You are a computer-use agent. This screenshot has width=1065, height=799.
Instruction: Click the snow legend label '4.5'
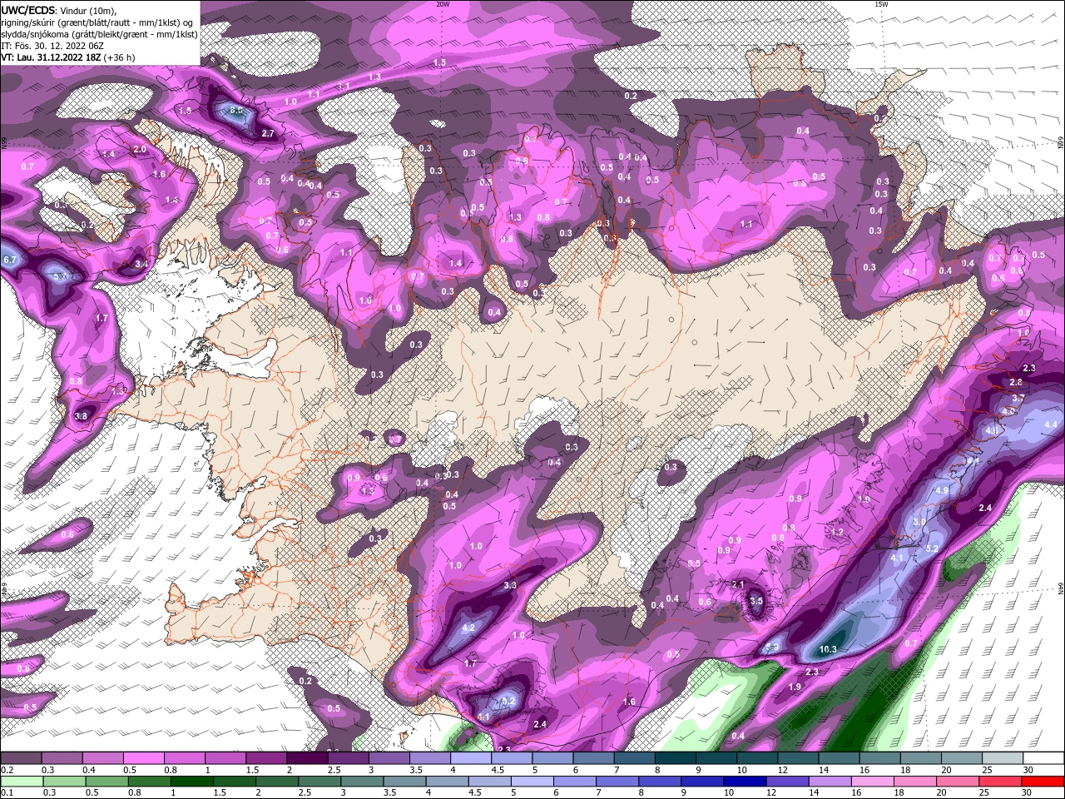(498, 770)
